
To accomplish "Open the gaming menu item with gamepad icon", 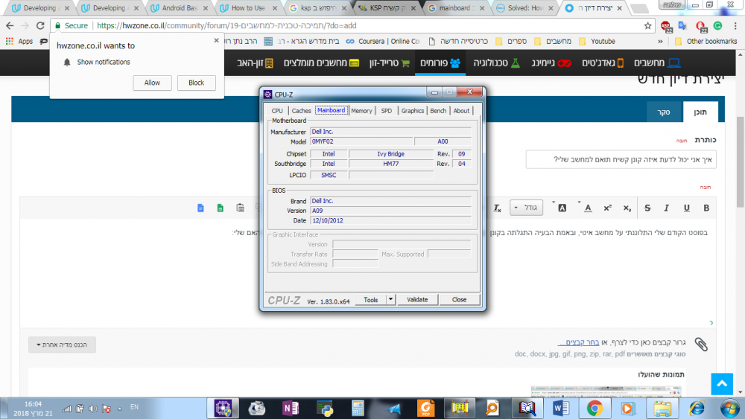I will pos(551,63).
